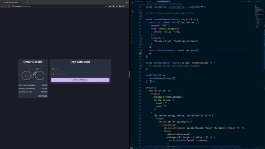Bookmark the page with star icon
The image size is (265, 149).
point(106,6)
